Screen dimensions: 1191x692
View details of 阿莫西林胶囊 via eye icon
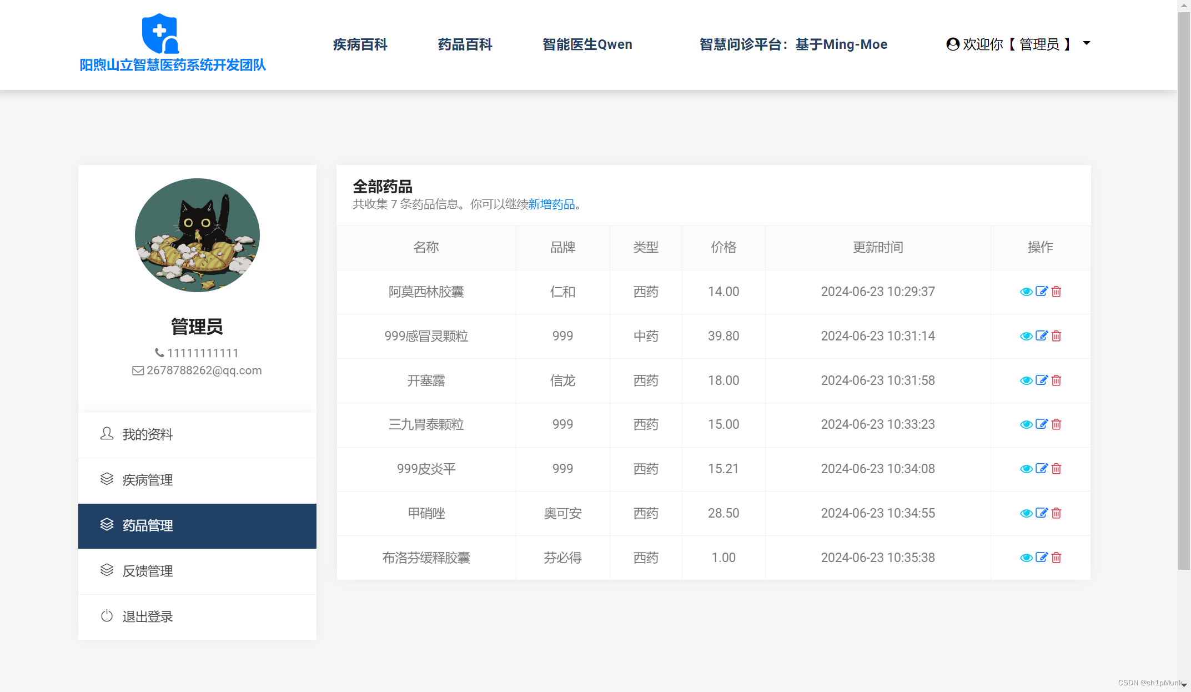tap(1026, 292)
